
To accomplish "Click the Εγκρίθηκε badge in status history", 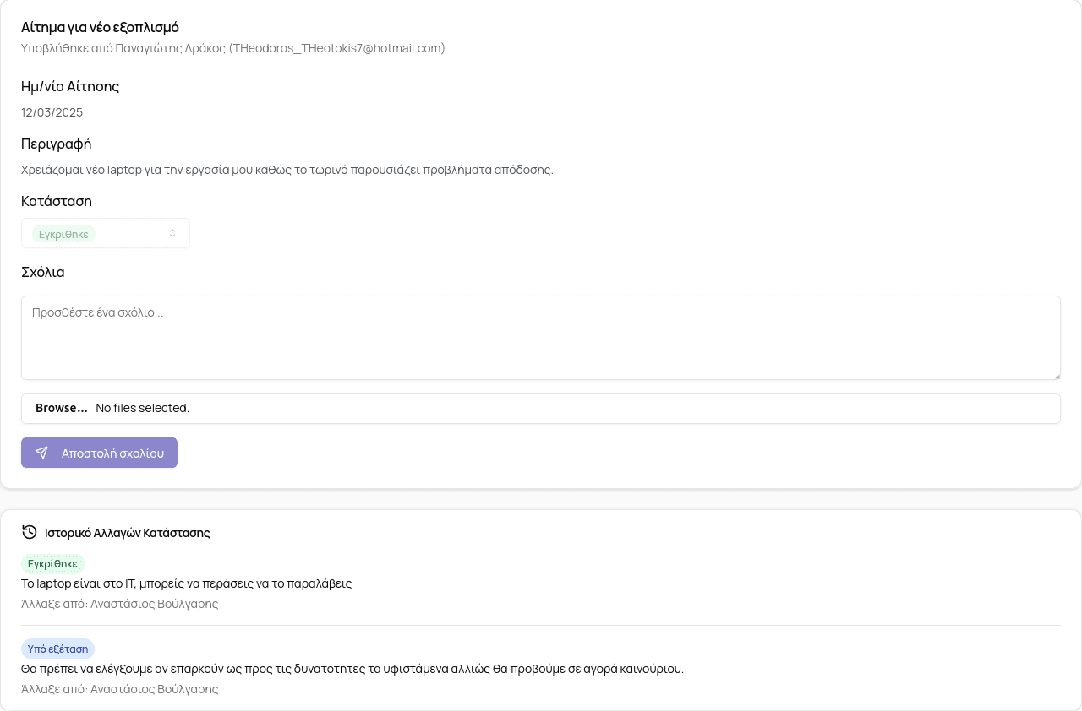I will coord(52,563).
